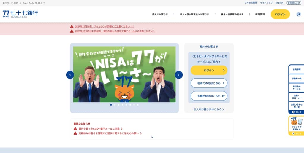Image resolution: width=304 pixels, height=153 pixels.
Task: Go to previous carousel slide
Action: pos(70,75)
